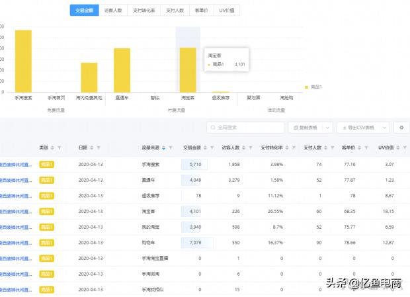This screenshot has height=297, width=410.
Task: Open filter for the 日期 column
Action: (99, 148)
